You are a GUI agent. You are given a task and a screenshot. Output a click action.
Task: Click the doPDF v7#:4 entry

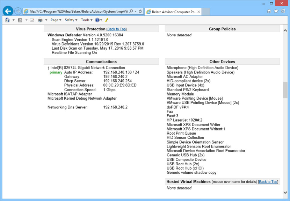point(178,107)
